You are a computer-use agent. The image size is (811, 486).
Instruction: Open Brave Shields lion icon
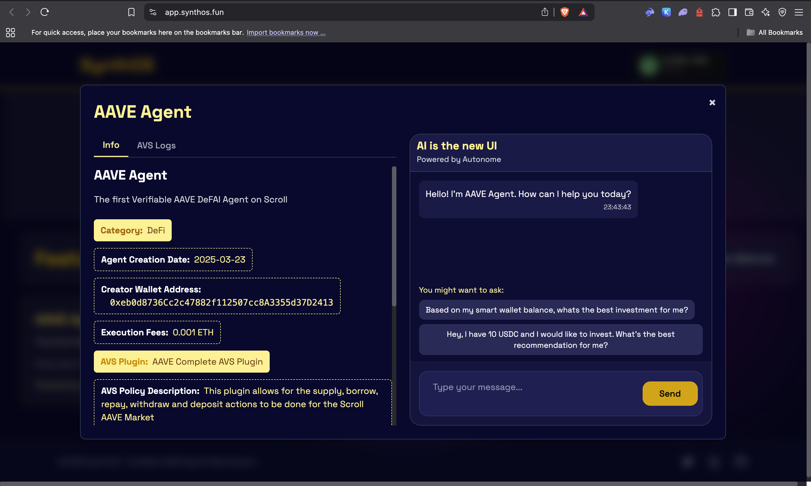click(564, 12)
